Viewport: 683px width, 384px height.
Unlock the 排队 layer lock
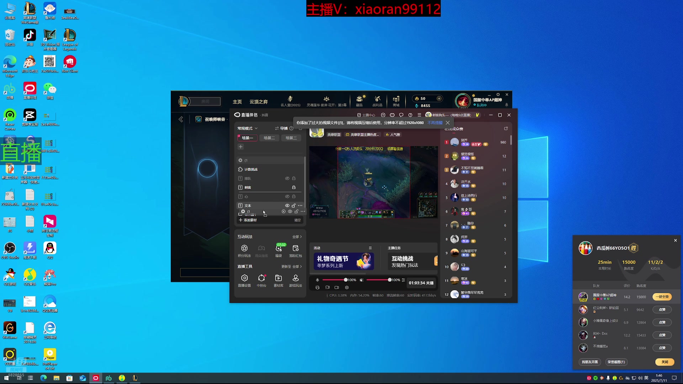[x=294, y=178]
